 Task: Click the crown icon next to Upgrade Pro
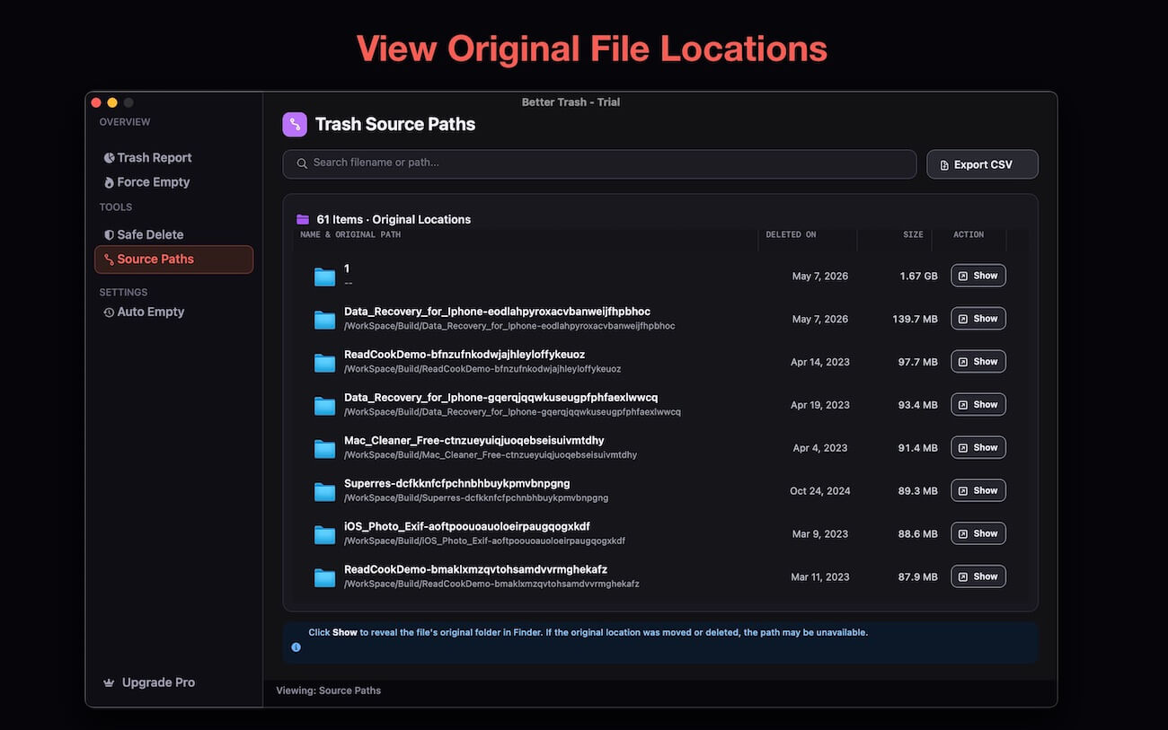(109, 682)
